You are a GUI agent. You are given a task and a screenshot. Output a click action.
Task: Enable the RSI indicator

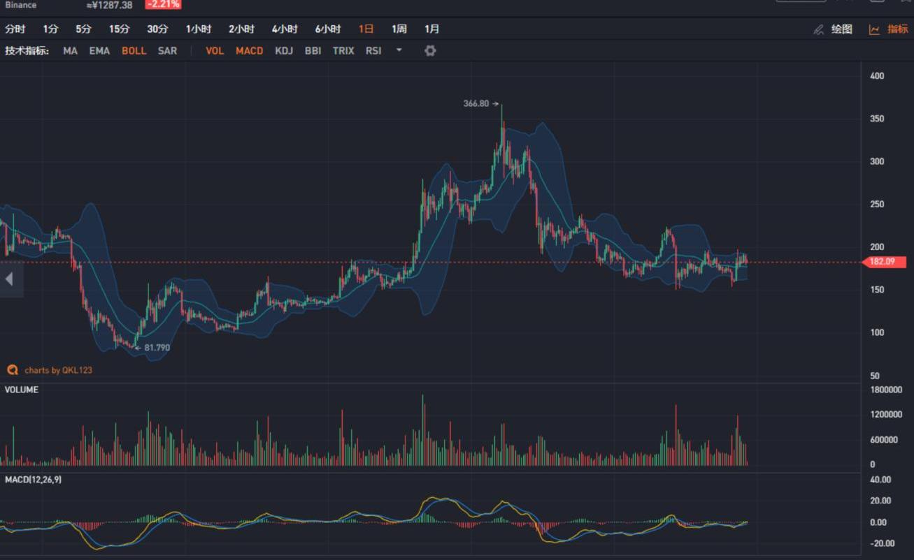tap(373, 51)
